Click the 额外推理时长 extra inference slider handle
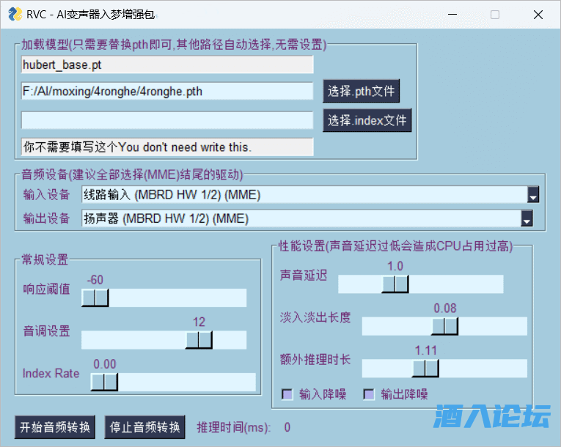The width and height of the screenshot is (561, 447). 425,369
